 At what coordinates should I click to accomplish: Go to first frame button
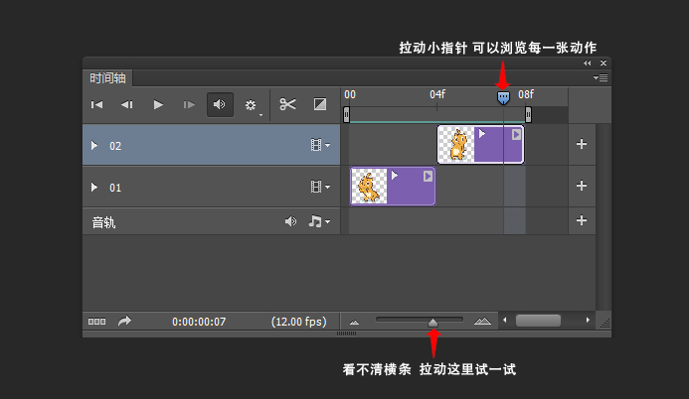pos(96,105)
